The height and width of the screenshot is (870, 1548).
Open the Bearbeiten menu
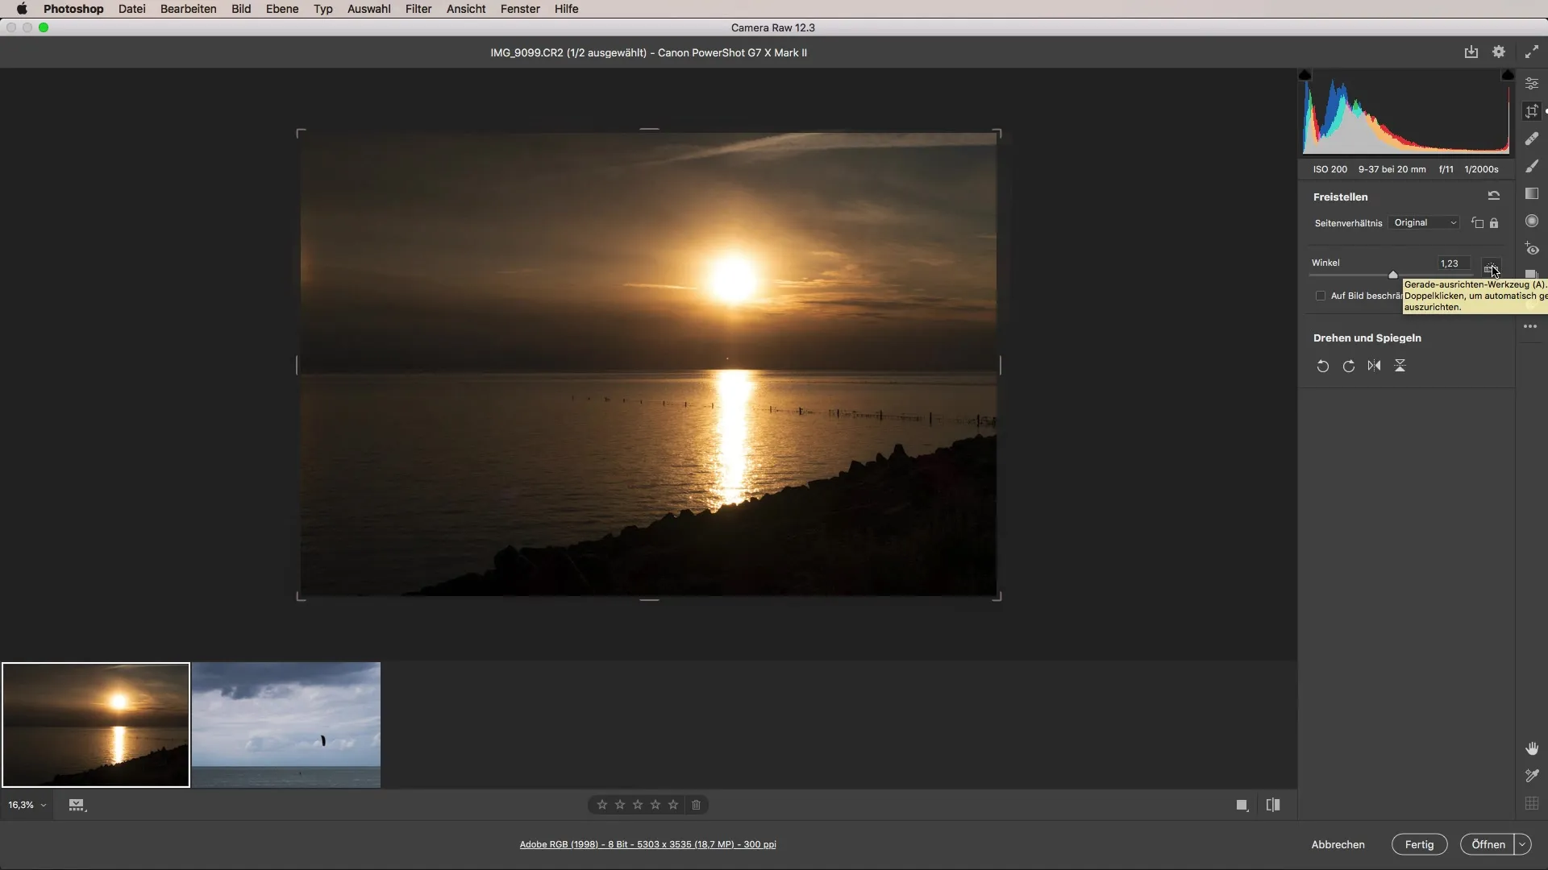(x=188, y=9)
